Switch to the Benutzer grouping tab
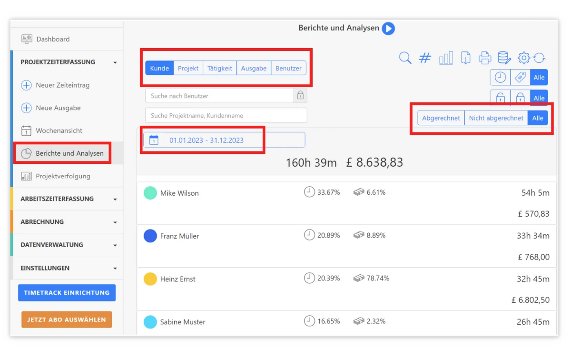Image resolution: width=571 pixels, height=360 pixels. (x=288, y=68)
